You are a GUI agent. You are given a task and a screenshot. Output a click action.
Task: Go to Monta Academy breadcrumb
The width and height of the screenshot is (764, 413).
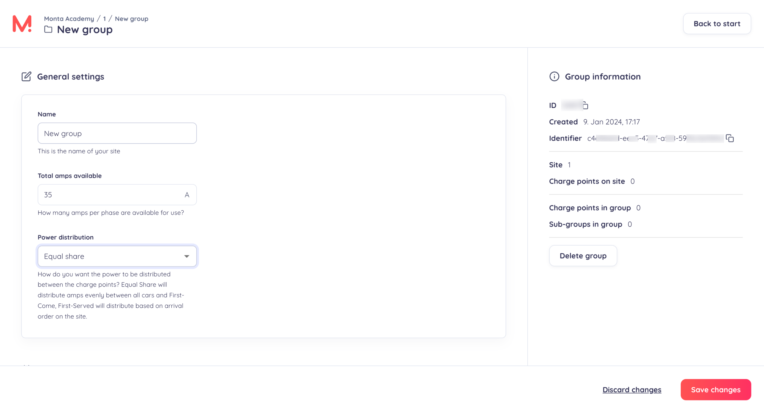(69, 19)
